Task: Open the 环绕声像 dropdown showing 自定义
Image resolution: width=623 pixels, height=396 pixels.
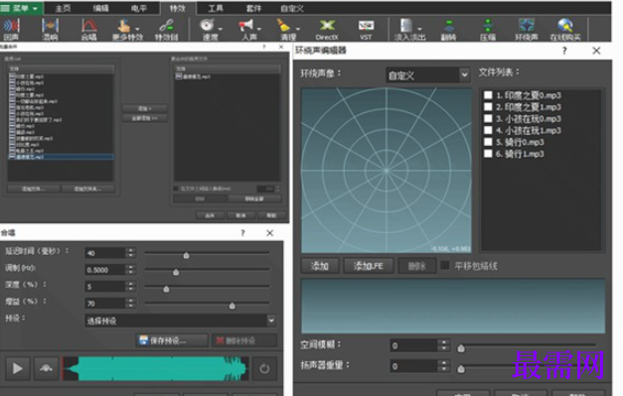Action: [x=428, y=75]
